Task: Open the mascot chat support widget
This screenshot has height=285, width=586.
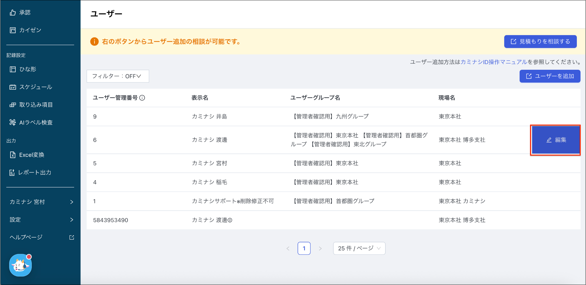Action: click(x=20, y=266)
